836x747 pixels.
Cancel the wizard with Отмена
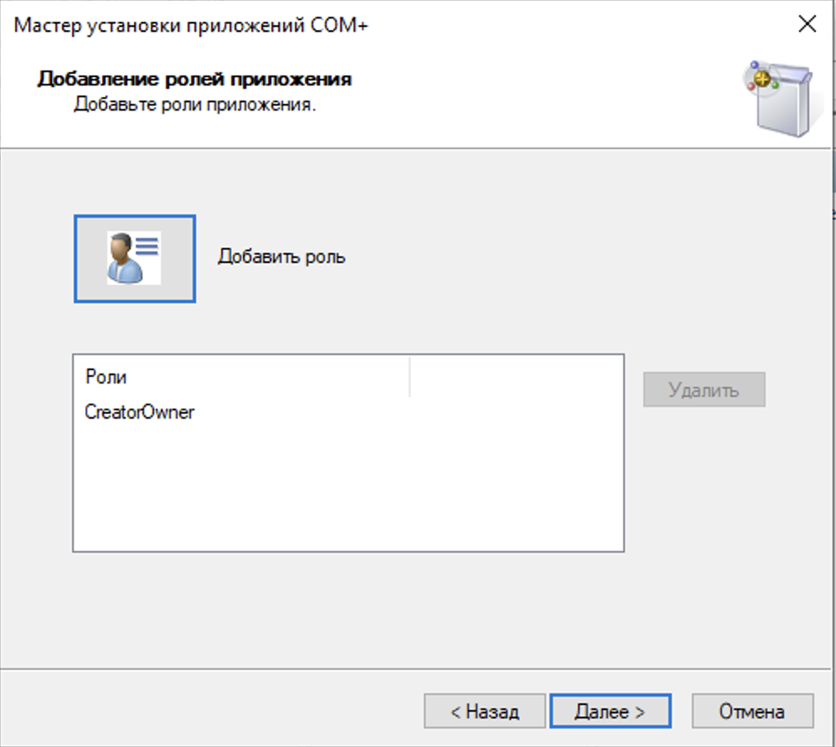tap(751, 710)
